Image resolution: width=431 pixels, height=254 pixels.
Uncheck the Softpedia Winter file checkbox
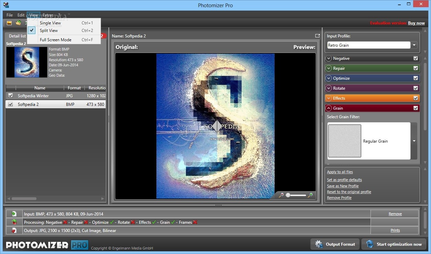11,96
